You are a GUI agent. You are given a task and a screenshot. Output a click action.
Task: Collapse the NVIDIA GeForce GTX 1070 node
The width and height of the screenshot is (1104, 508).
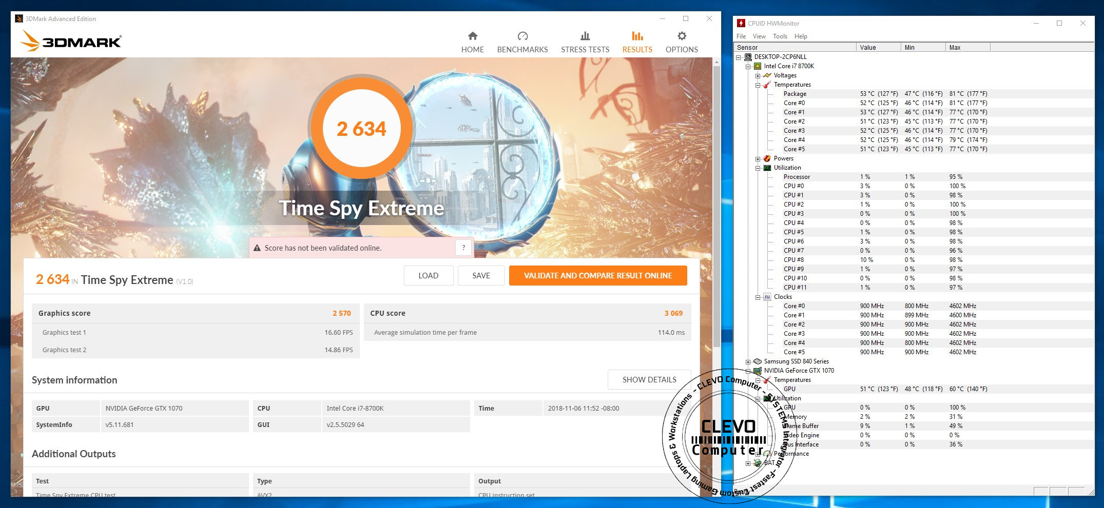(748, 371)
